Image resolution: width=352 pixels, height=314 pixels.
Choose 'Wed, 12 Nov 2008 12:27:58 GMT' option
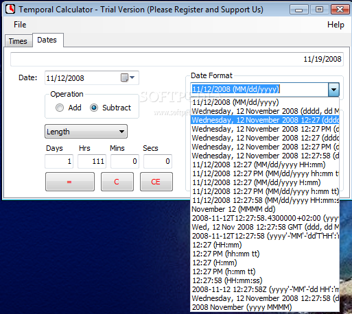coord(265,227)
